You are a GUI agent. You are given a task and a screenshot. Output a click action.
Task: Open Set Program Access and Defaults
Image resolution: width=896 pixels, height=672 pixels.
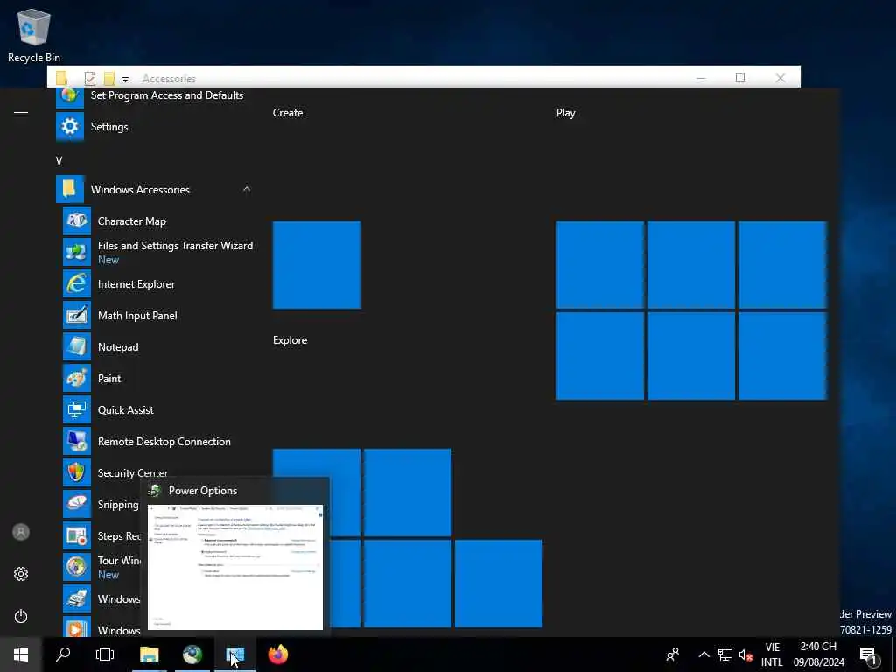coord(154,96)
